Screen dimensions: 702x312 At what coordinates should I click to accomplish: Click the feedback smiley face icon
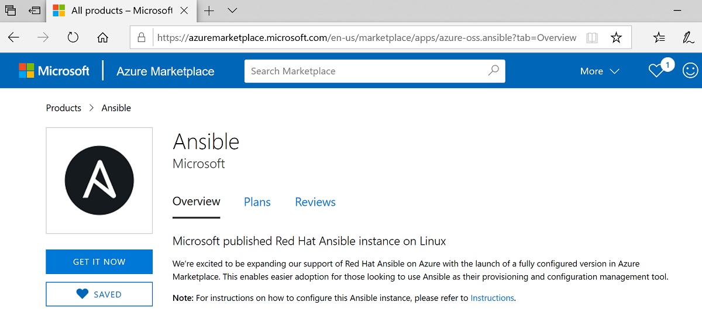690,71
